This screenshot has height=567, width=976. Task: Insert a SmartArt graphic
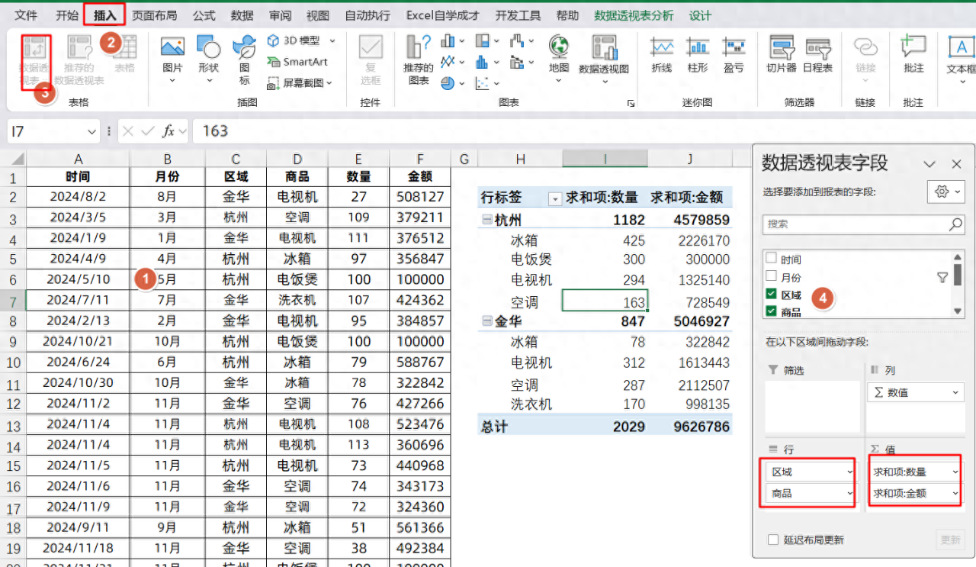coord(297,62)
